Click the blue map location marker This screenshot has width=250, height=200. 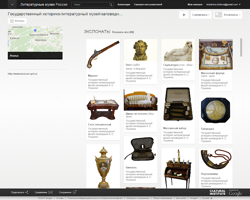[x=35, y=30]
